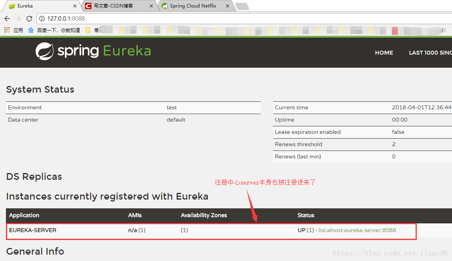The image size is (452, 261).
Task: Click the Lease expiration enabled label
Action: coord(308,132)
